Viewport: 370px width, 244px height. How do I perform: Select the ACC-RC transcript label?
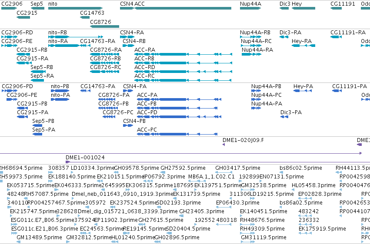144,76
